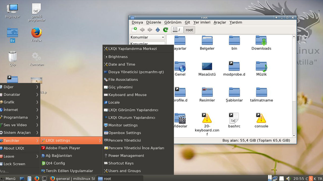Click the root path button in location bar
Screen dimensions: 323x181
tap(189, 30)
